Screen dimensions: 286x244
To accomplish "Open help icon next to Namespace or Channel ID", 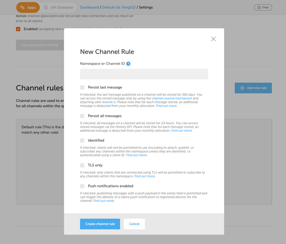I will click(128, 64).
